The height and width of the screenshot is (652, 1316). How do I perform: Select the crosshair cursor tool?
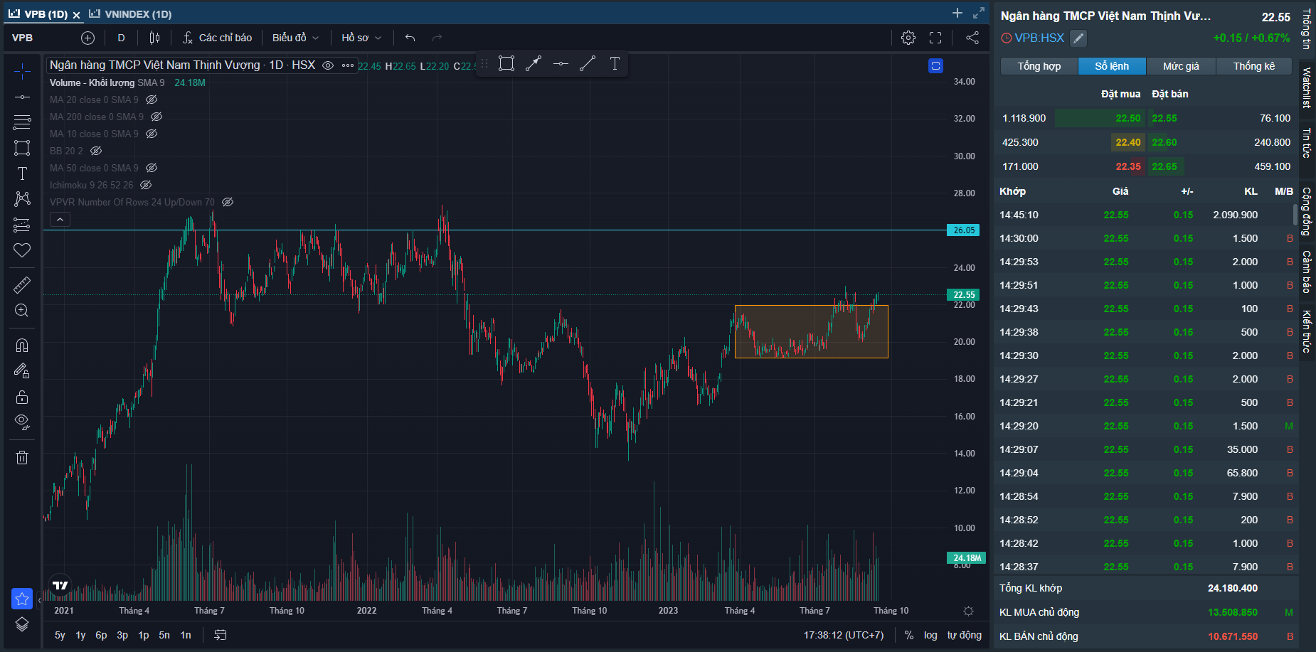pos(22,71)
